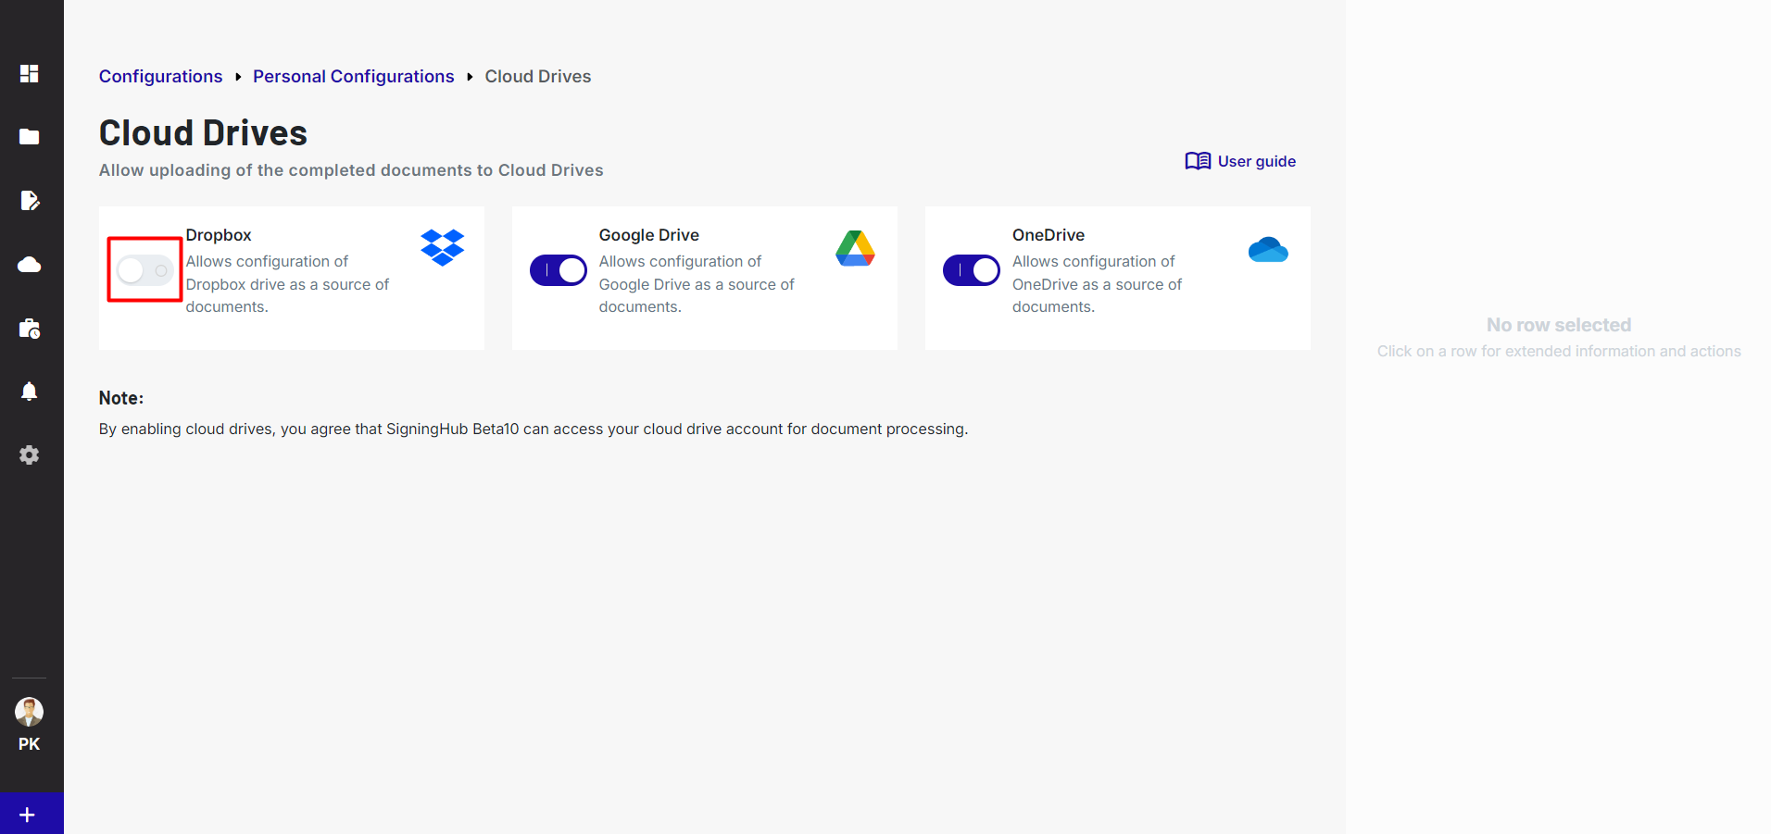This screenshot has width=1771, height=834.
Task: Click the Dropbox card title
Action: 219,235
